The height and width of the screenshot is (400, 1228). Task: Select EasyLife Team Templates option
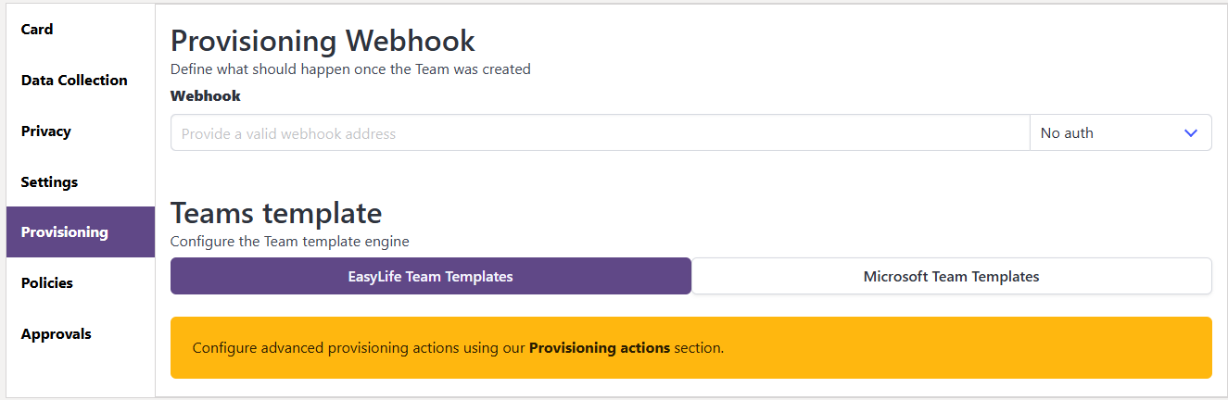coord(431,276)
